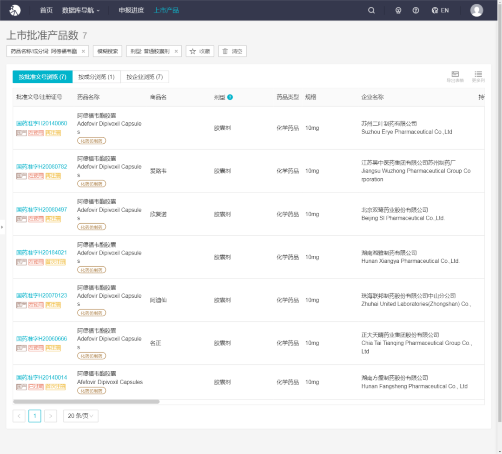Click the 首次注册 tag under H20184021

coord(55,262)
